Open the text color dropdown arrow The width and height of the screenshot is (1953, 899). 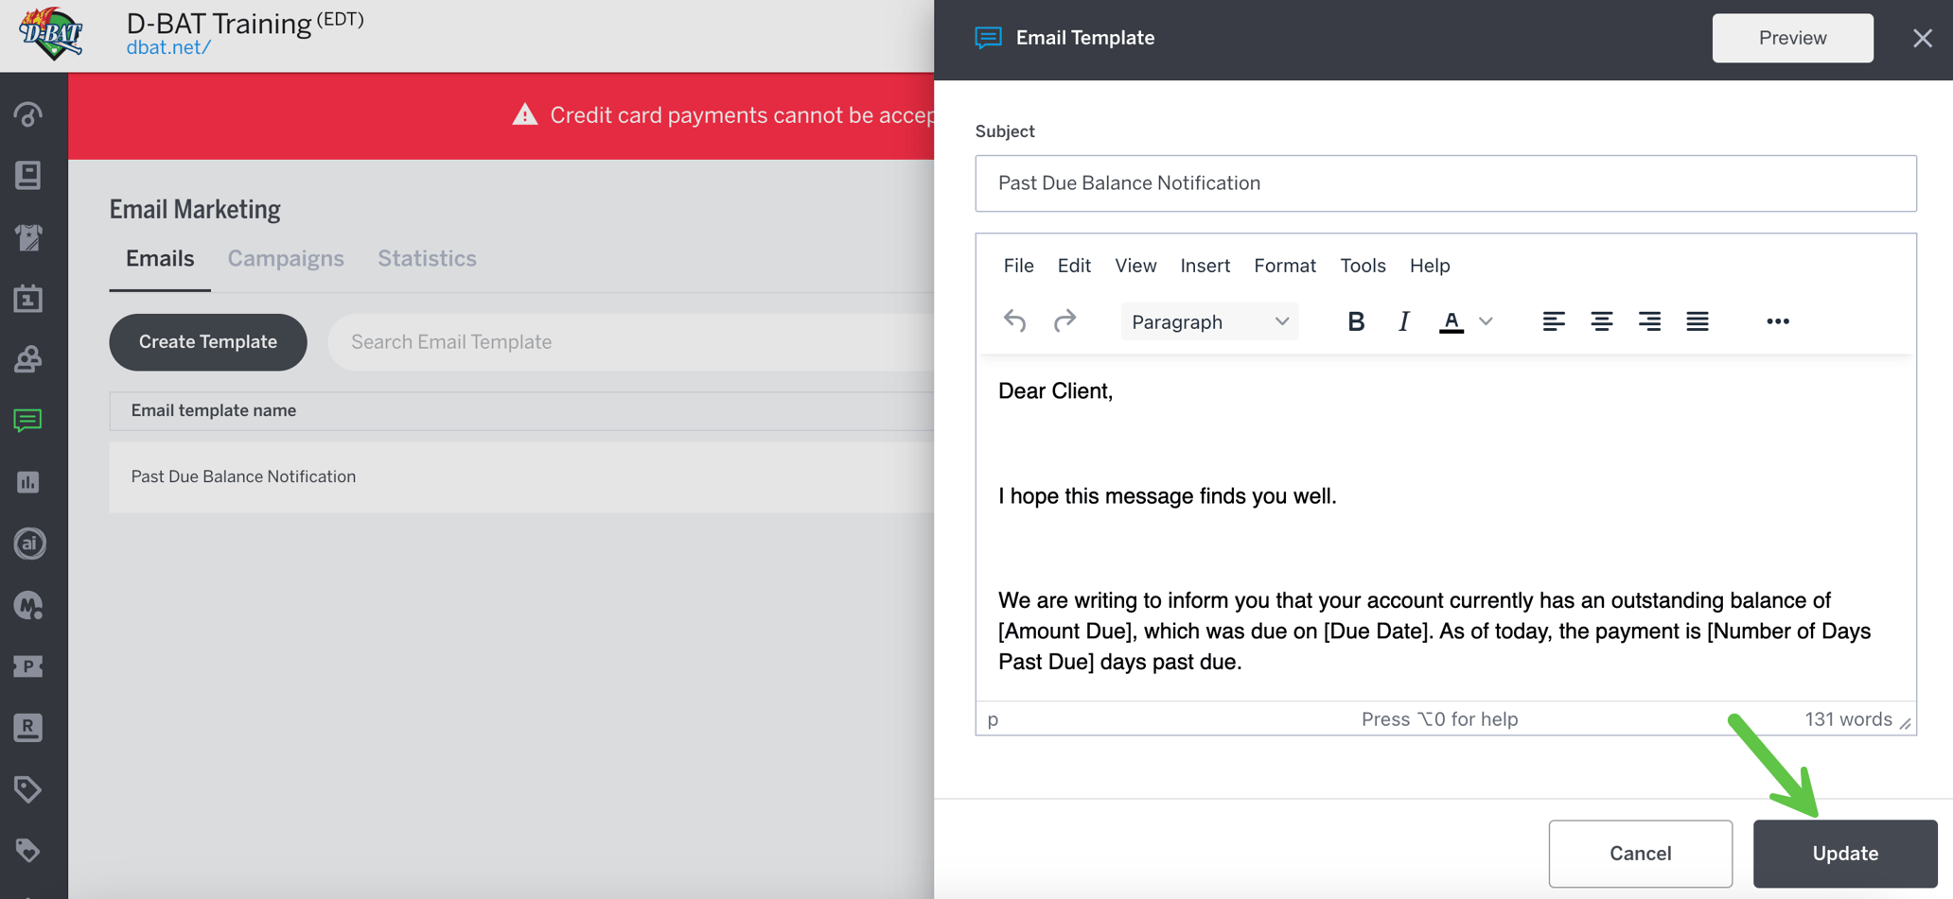[x=1486, y=321]
